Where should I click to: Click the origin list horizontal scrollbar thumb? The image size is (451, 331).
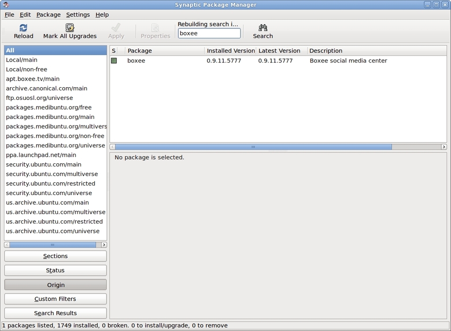52,245
